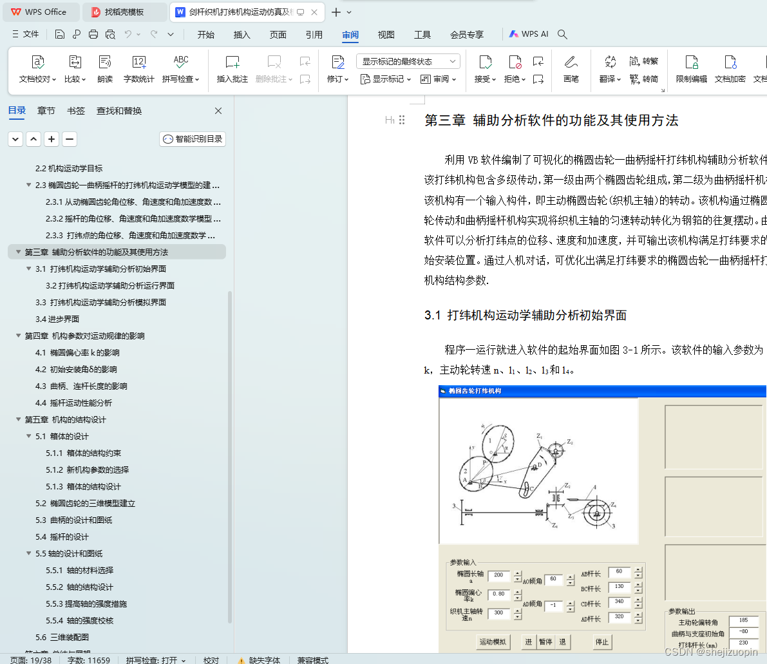The height and width of the screenshot is (664, 767).
Task: Click the demote level minus button
Action: (70, 139)
